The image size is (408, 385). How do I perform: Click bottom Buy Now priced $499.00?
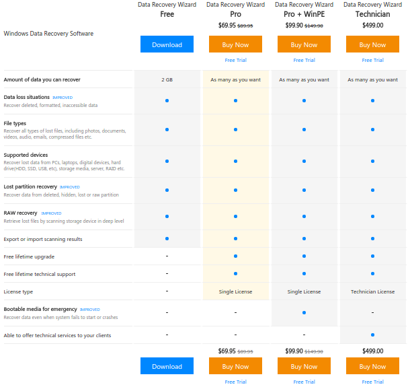(372, 365)
